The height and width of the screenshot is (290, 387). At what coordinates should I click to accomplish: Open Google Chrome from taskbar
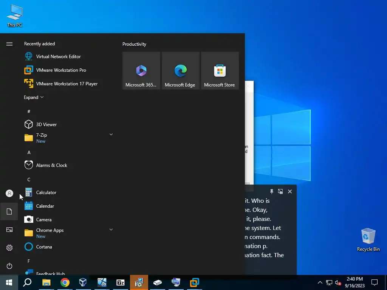65,282
